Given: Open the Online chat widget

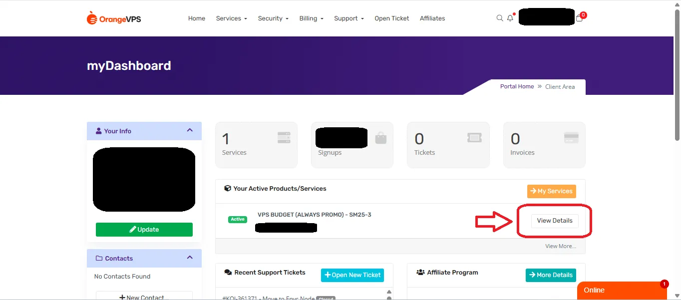Looking at the screenshot, I should coord(621,290).
